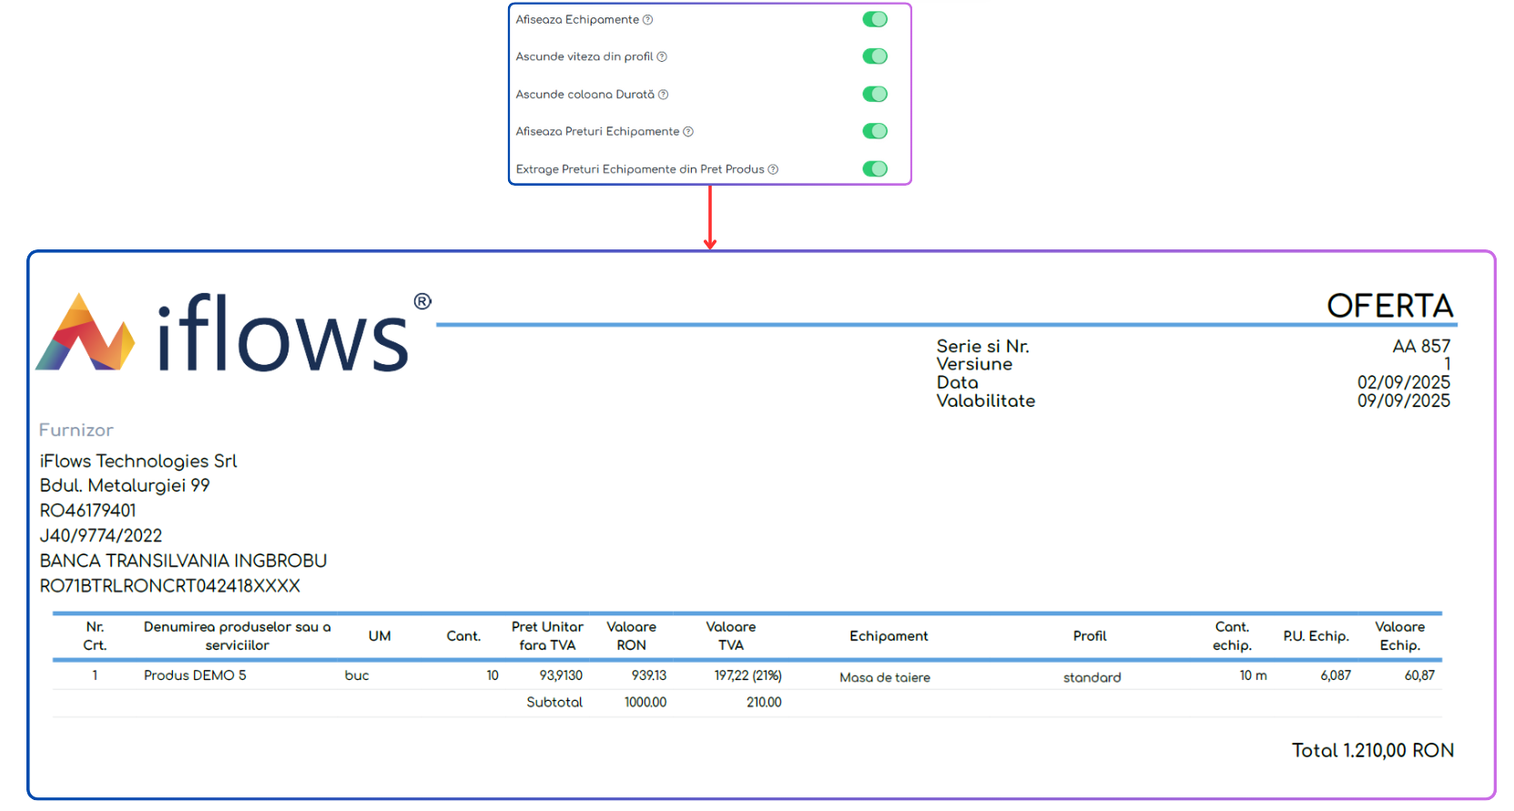This screenshot has height=811, width=1514.
Task: Open help icon next to Afiseaza Echipamente
Action: click(648, 20)
